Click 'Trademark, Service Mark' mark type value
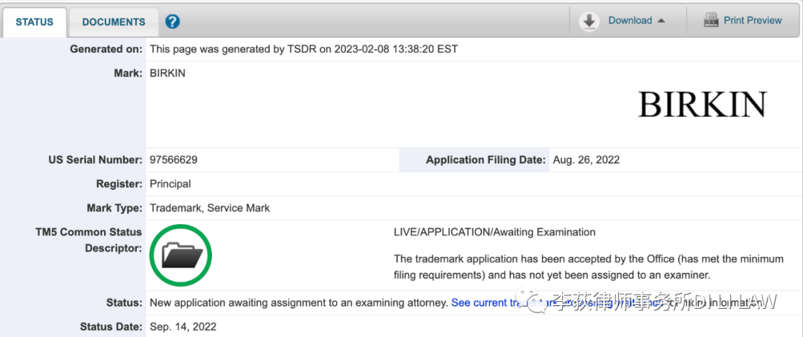This screenshot has height=337, width=803. click(210, 208)
